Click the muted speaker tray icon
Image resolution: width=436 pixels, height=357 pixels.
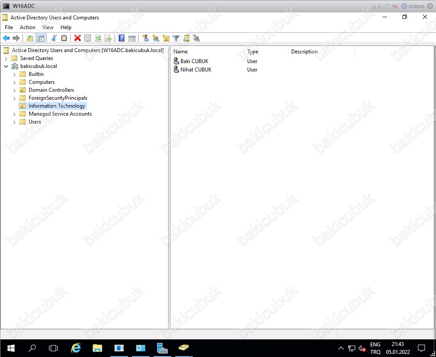pos(362,348)
